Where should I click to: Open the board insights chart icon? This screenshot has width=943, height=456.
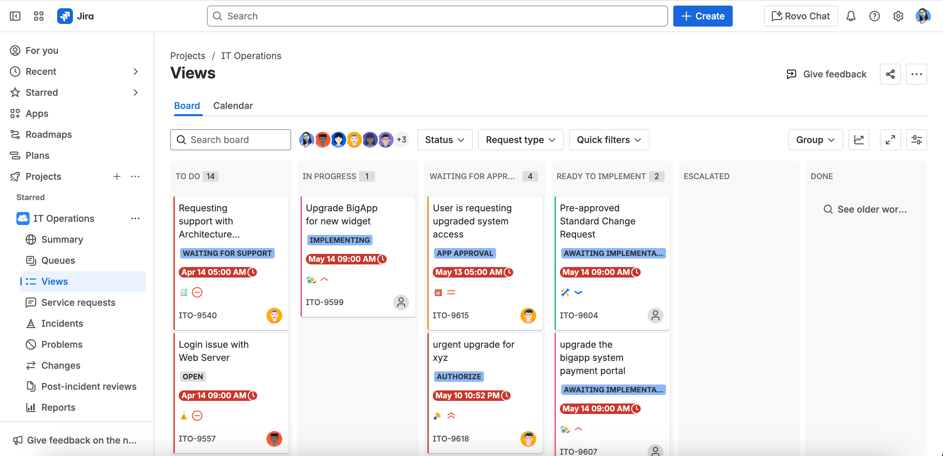pos(859,139)
